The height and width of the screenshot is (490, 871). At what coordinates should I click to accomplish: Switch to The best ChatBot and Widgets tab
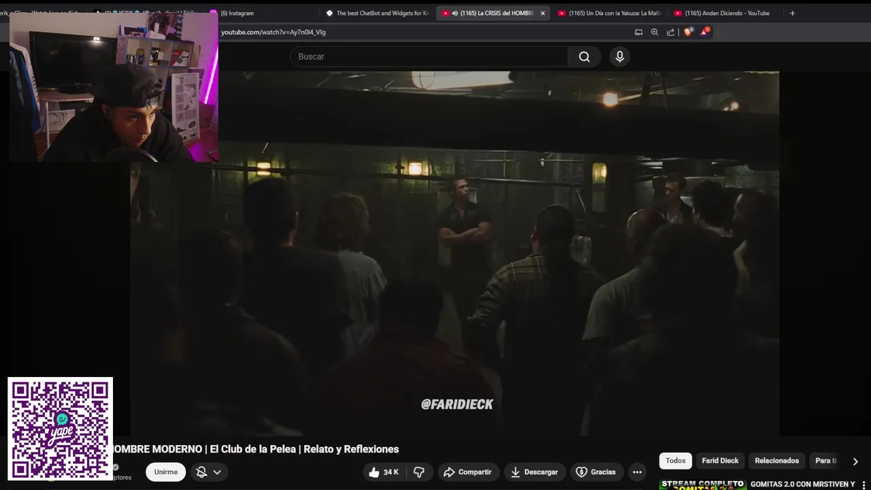click(378, 13)
